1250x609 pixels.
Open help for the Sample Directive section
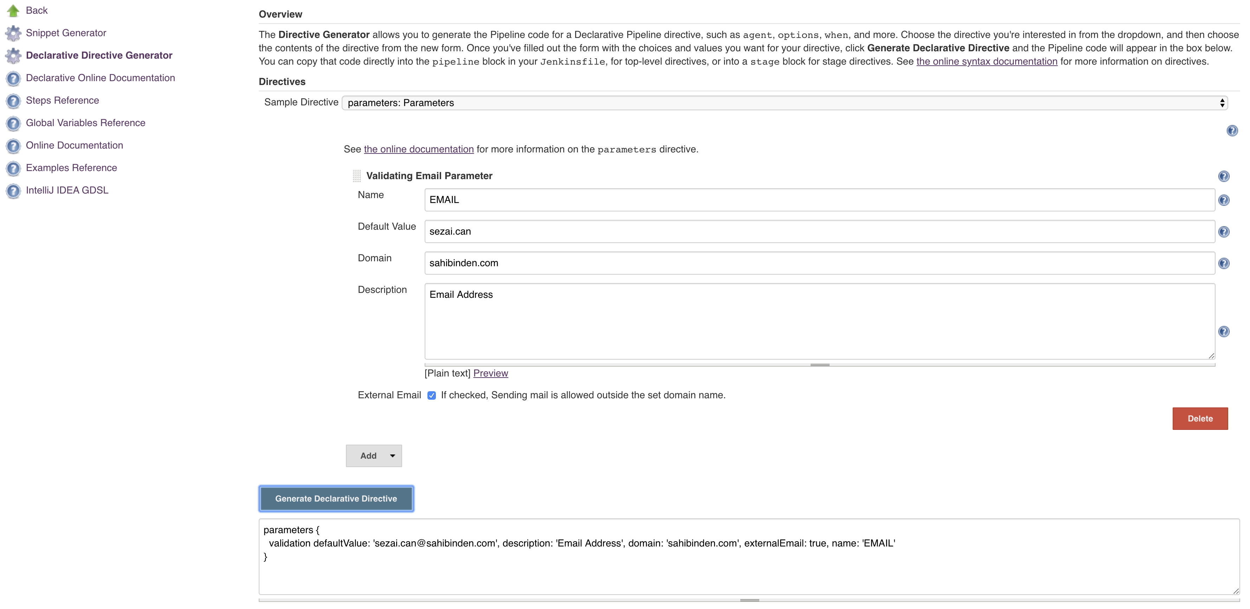[x=1232, y=130]
